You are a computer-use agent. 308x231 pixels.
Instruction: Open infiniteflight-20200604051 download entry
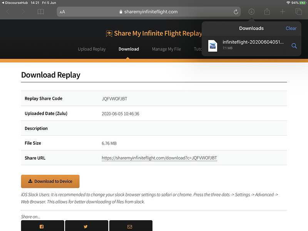[x=251, y=46]
